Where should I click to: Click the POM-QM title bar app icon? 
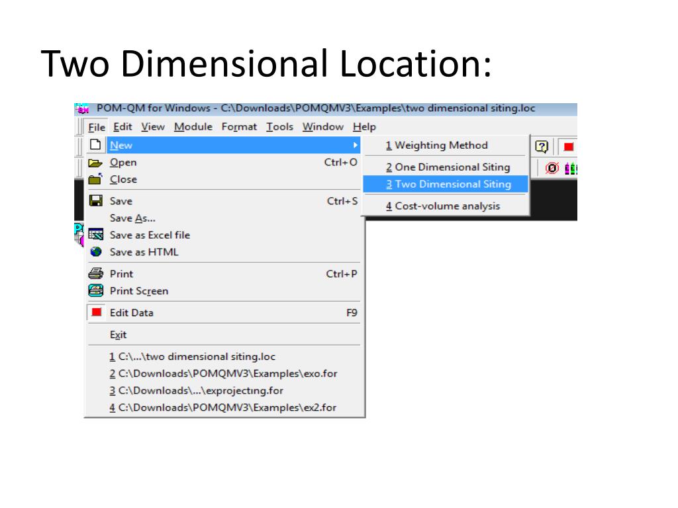coord(81,108)
